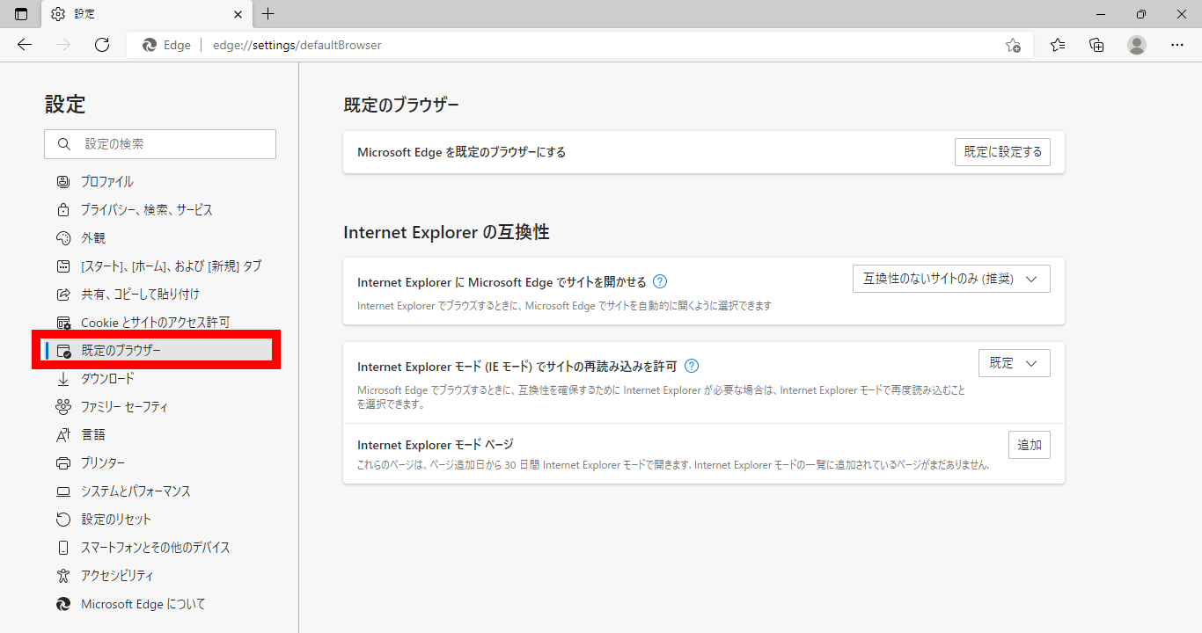Open the 互換性のないサイトのみ (推奨) dropdown
This screenshot has height=633, width=1202.
click(951, 279)
